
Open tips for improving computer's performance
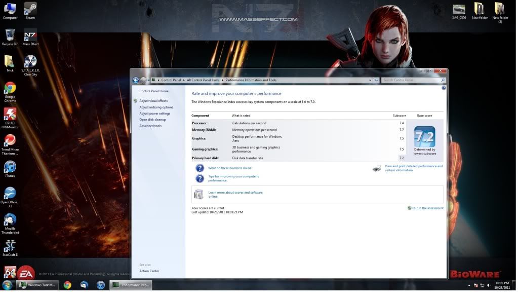[x=233, y=178]
